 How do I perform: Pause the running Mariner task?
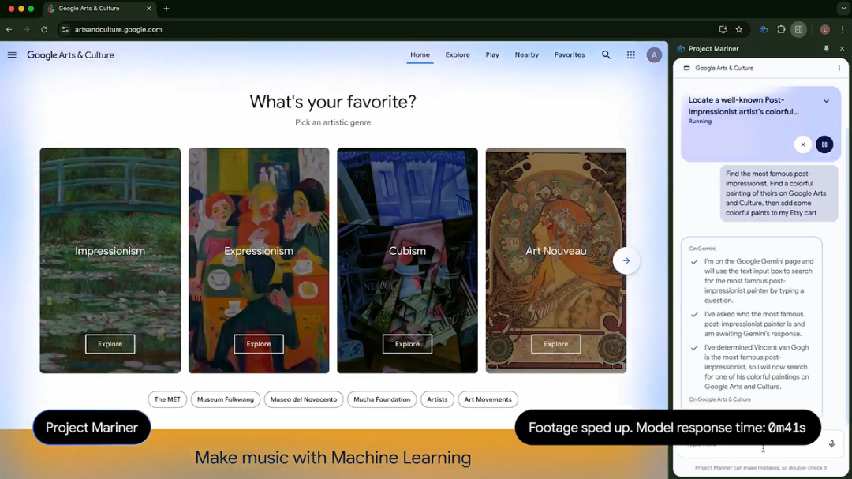[x=824, y=144]
